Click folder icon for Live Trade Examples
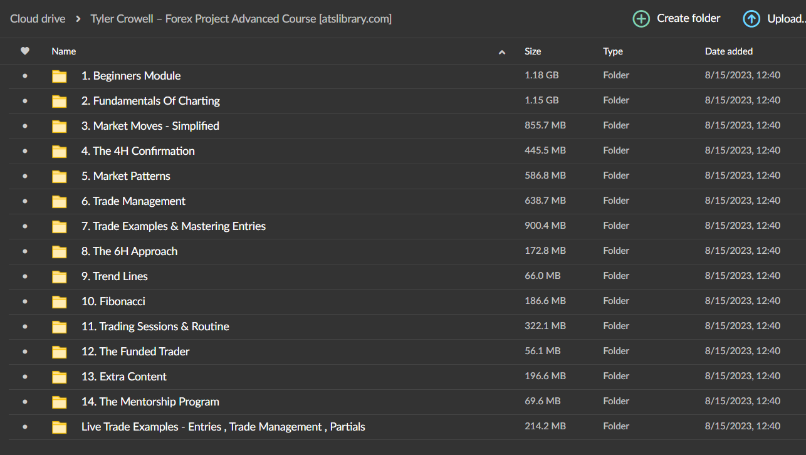 (x=60, y=427)
